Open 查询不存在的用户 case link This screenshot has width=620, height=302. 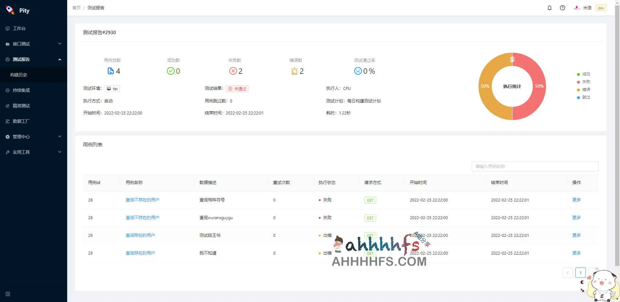coord(142,200)
